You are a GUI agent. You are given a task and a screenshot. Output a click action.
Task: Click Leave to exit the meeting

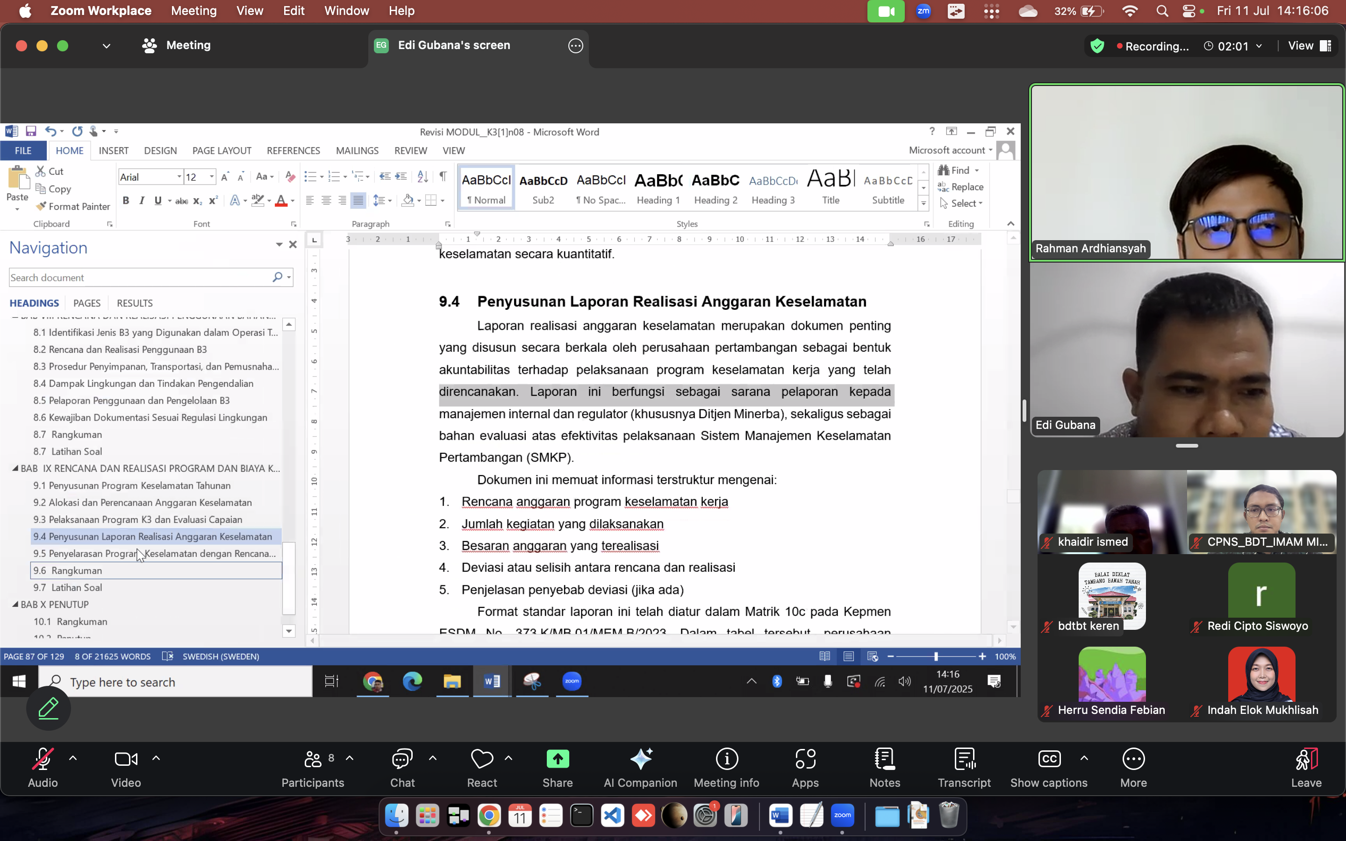click(x=1306, y=768)
